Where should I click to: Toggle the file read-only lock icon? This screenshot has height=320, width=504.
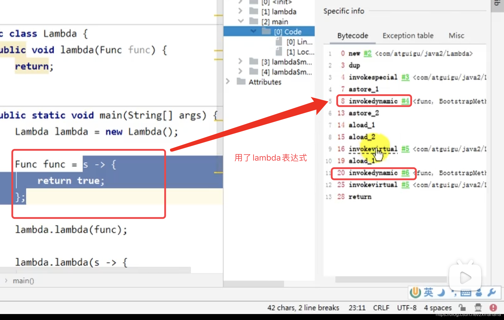[462, 307]
